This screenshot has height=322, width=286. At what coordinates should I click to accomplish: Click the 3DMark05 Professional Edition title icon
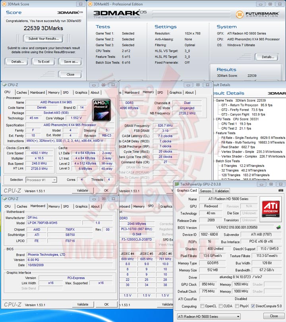click(x=90, y=4)
